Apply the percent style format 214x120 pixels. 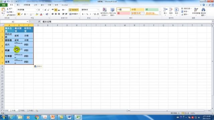[x=87, y=14]
